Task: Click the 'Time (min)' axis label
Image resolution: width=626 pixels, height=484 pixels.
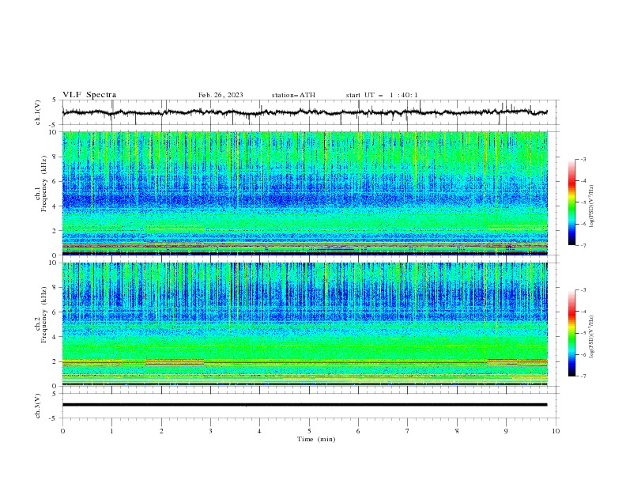Action: 316,439
